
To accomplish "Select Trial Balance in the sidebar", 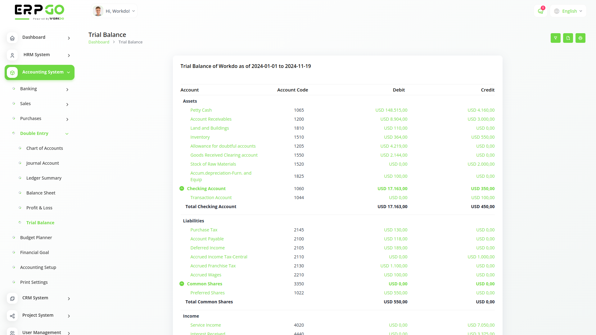I will coord(41,222).
